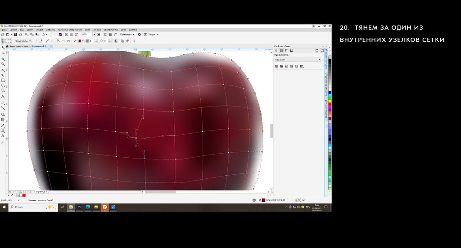Switch to the Welcome Screen tab
Viewport: 461px width, 248px height.
tap(18, 46)
